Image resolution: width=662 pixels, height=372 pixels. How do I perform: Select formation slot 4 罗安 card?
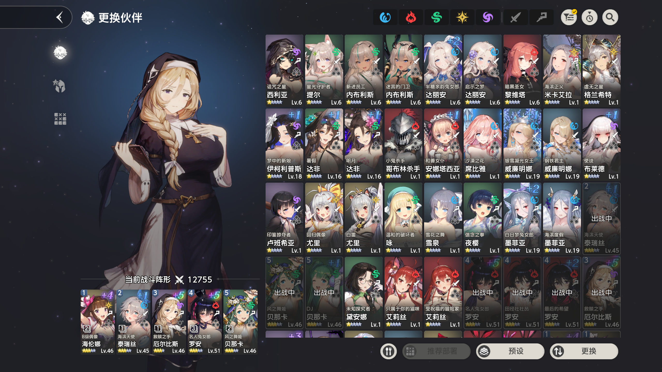coord(204,322)
